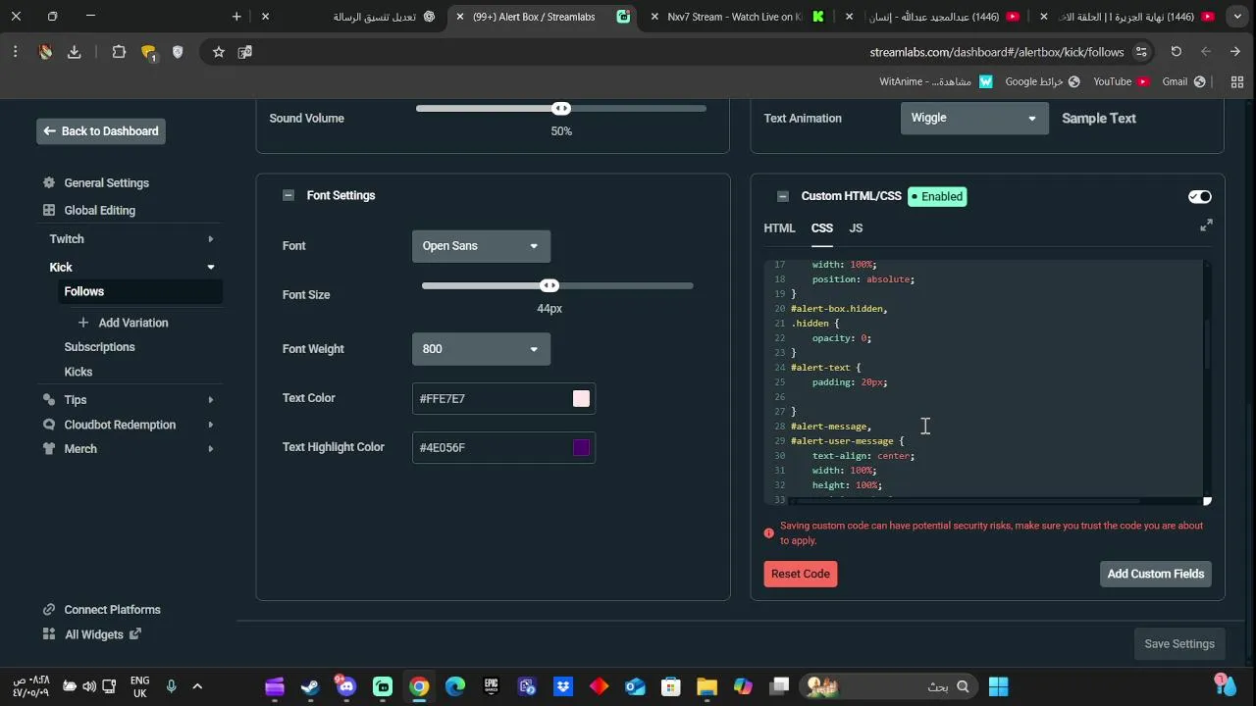
Task: Open Global Editing grid icon
Action: (x=49, y=210)
